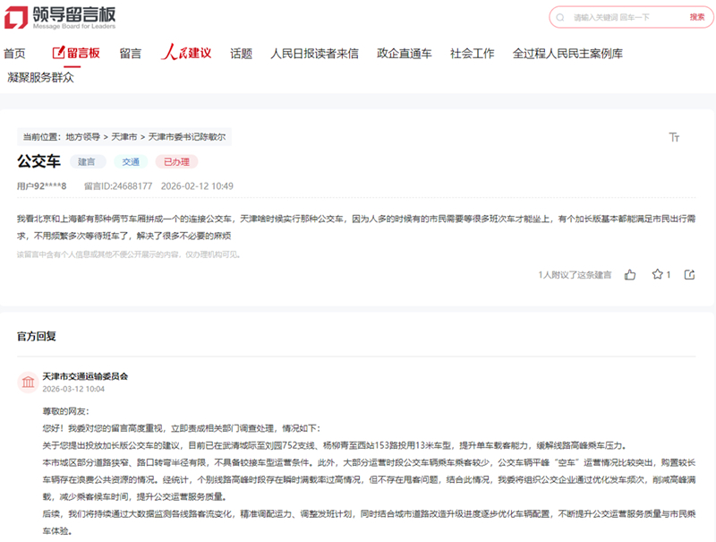Click the 尊敬的网友 greeting line

coord(65,411)
